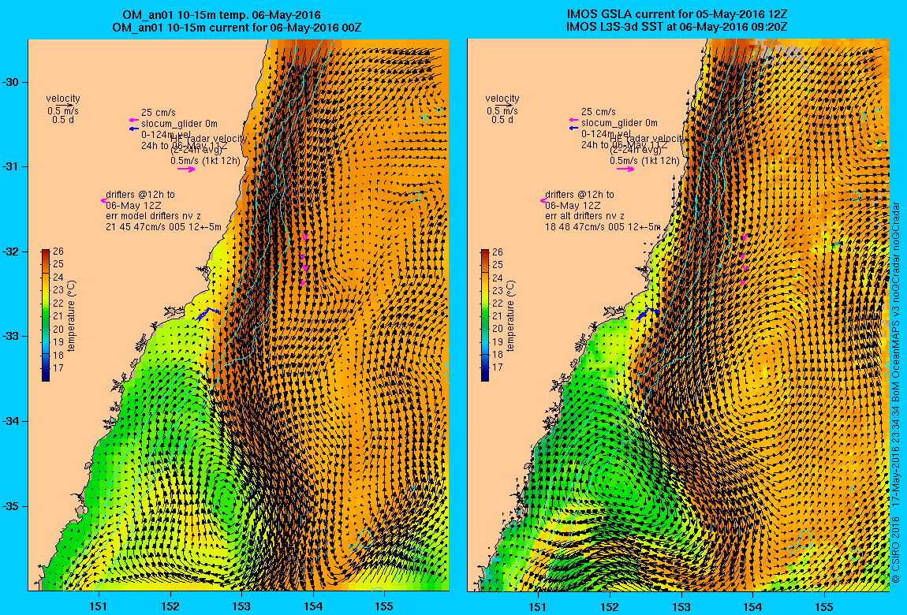The image size is (907, 615).
Task: Click 'err model drifters nv z' text
Action: click(x=153, y=216)
